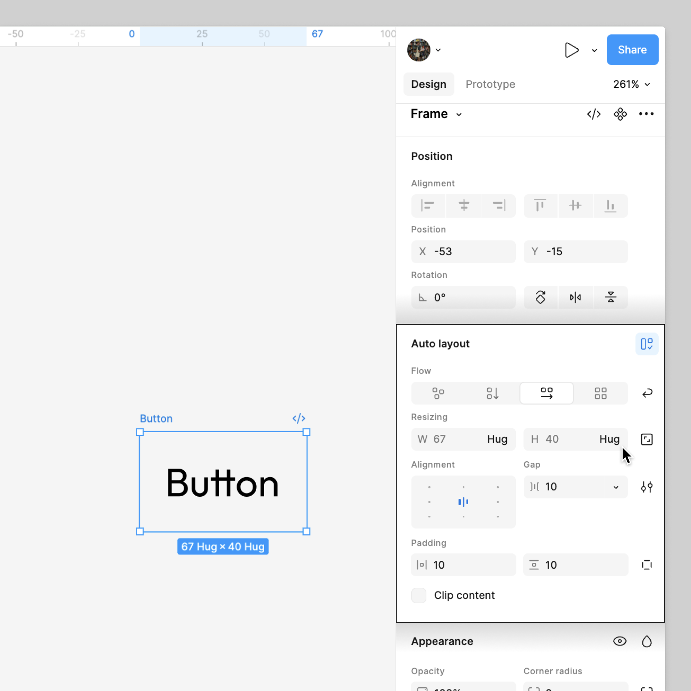
Task: Click the individual padding icon
Action: click(x=647, y=565)
